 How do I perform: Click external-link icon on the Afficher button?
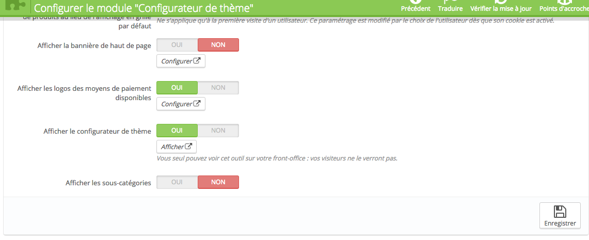(188, 147)
